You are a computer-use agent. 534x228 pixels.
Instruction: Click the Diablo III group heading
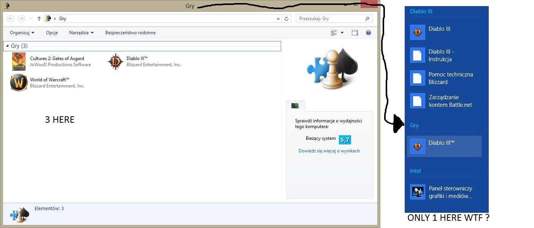coord(421,11)
